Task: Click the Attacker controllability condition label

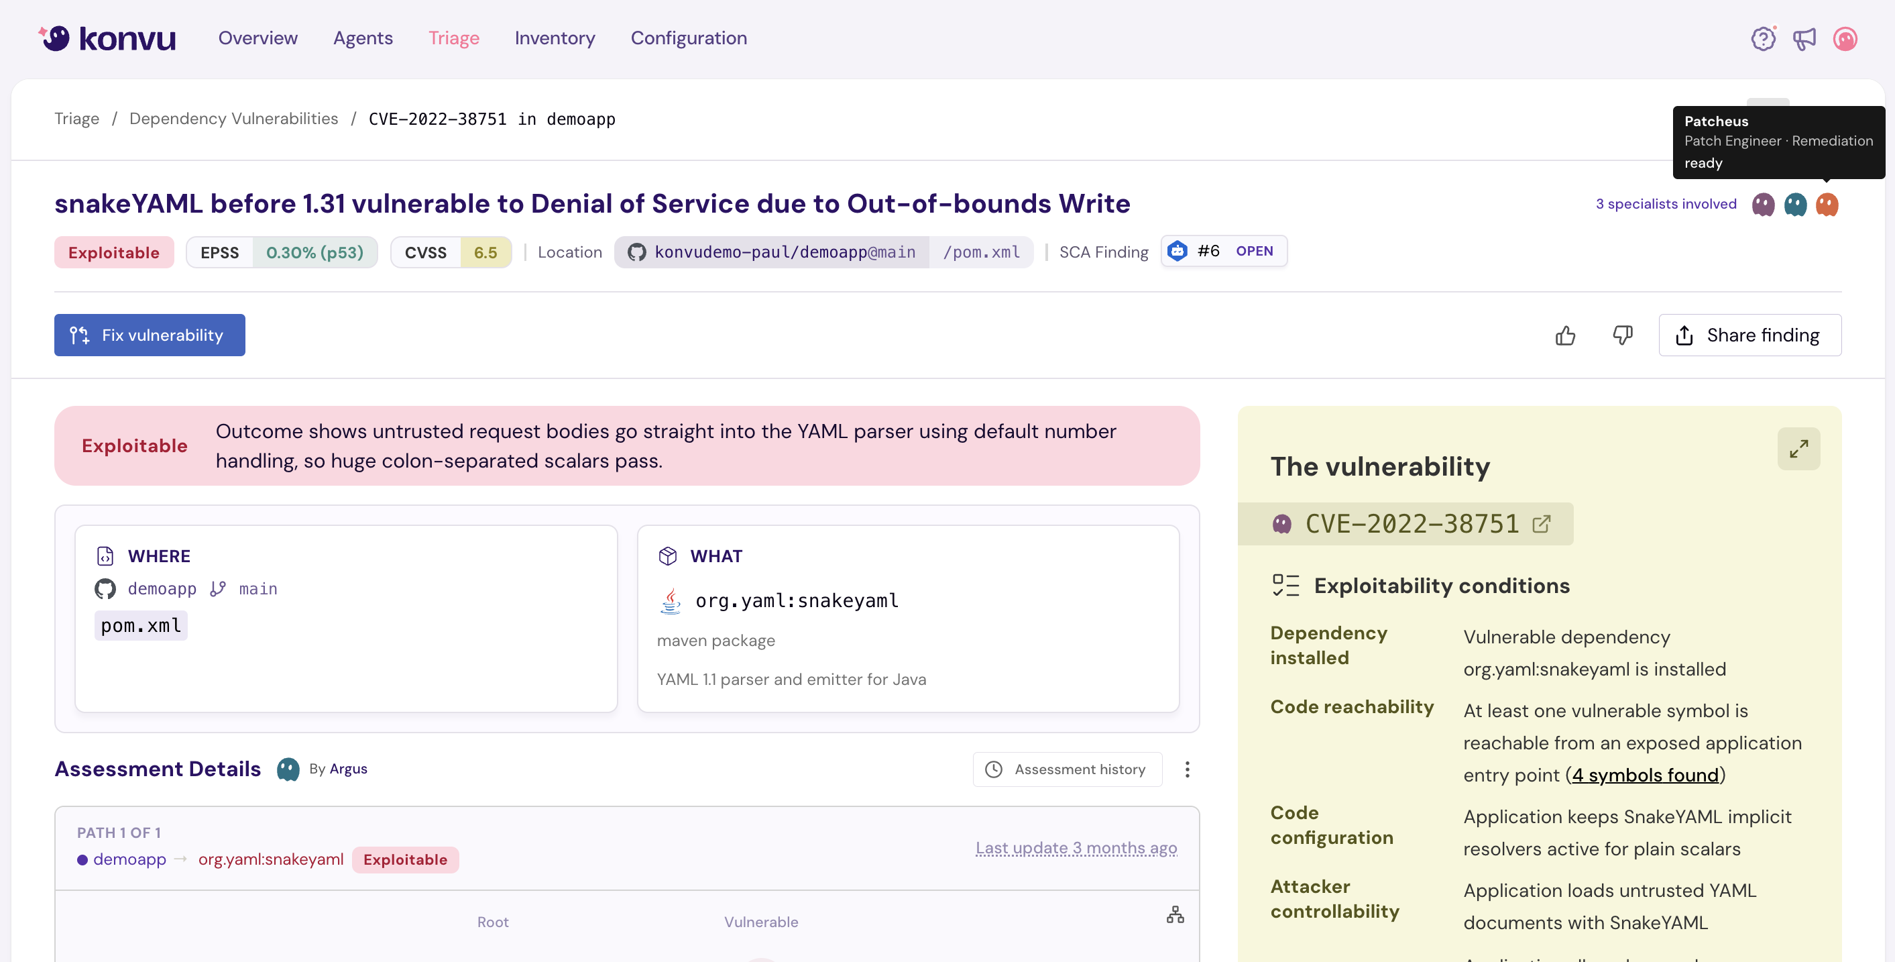Action: [1334, 899]
